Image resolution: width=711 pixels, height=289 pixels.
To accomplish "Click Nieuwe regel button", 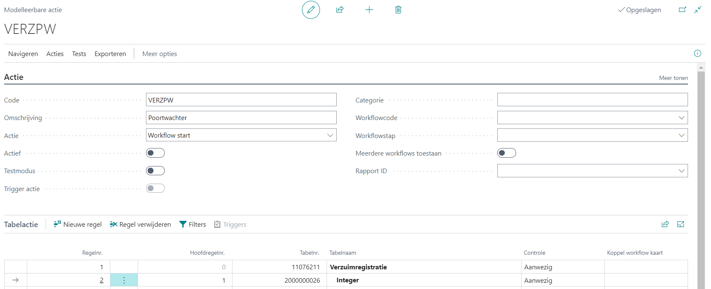I will pos(78,224).
